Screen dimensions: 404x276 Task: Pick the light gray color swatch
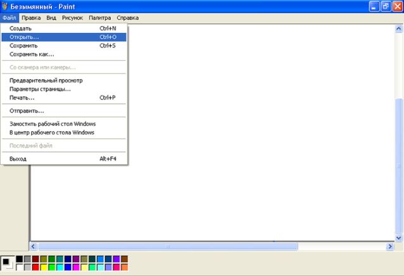(28, 267)
